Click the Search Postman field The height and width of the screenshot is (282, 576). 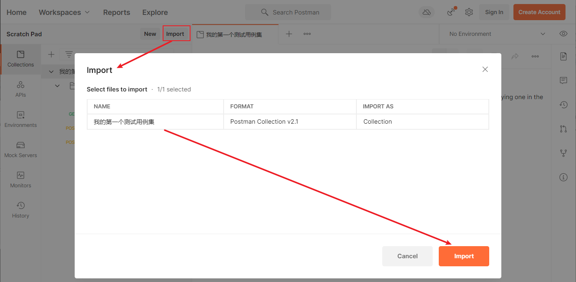pyautogui.click(x=288, y=12)
